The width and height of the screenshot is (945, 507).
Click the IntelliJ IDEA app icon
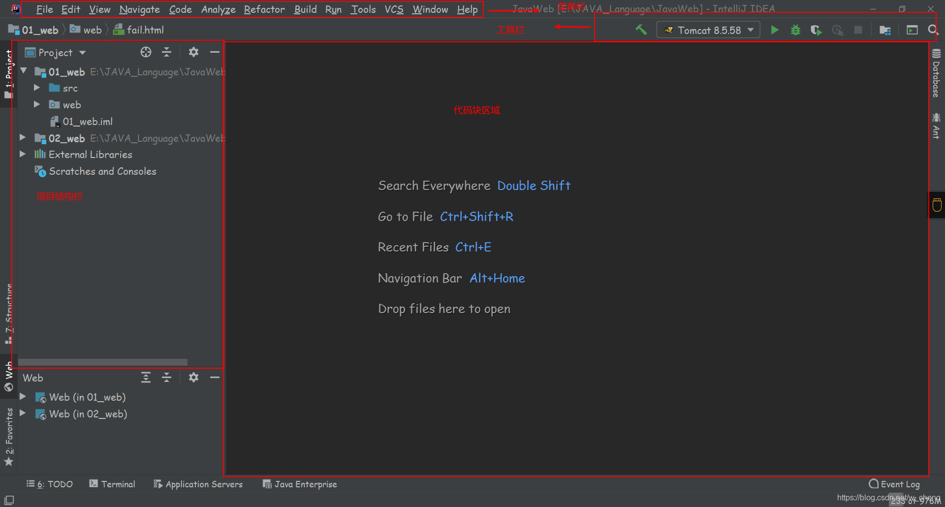[x=15, y=9]
